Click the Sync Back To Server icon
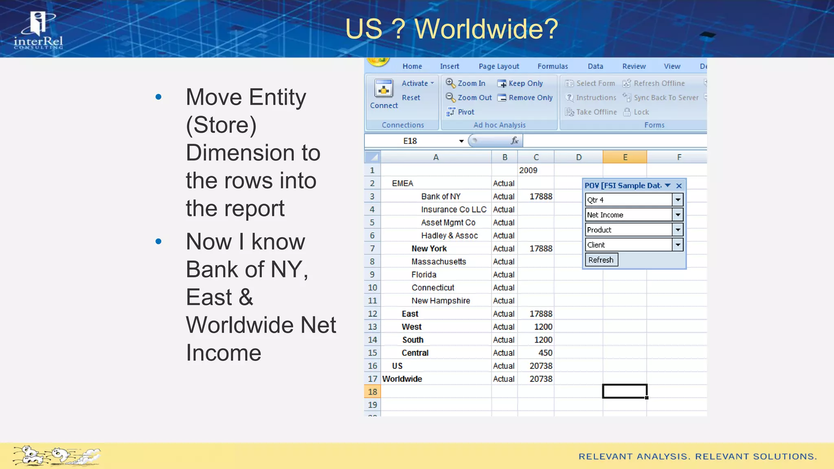 pyautogui.click(x=627, y=98)
